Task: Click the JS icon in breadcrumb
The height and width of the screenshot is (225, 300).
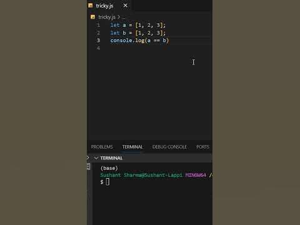Action: pyautogui.click(x=93, y=17)
